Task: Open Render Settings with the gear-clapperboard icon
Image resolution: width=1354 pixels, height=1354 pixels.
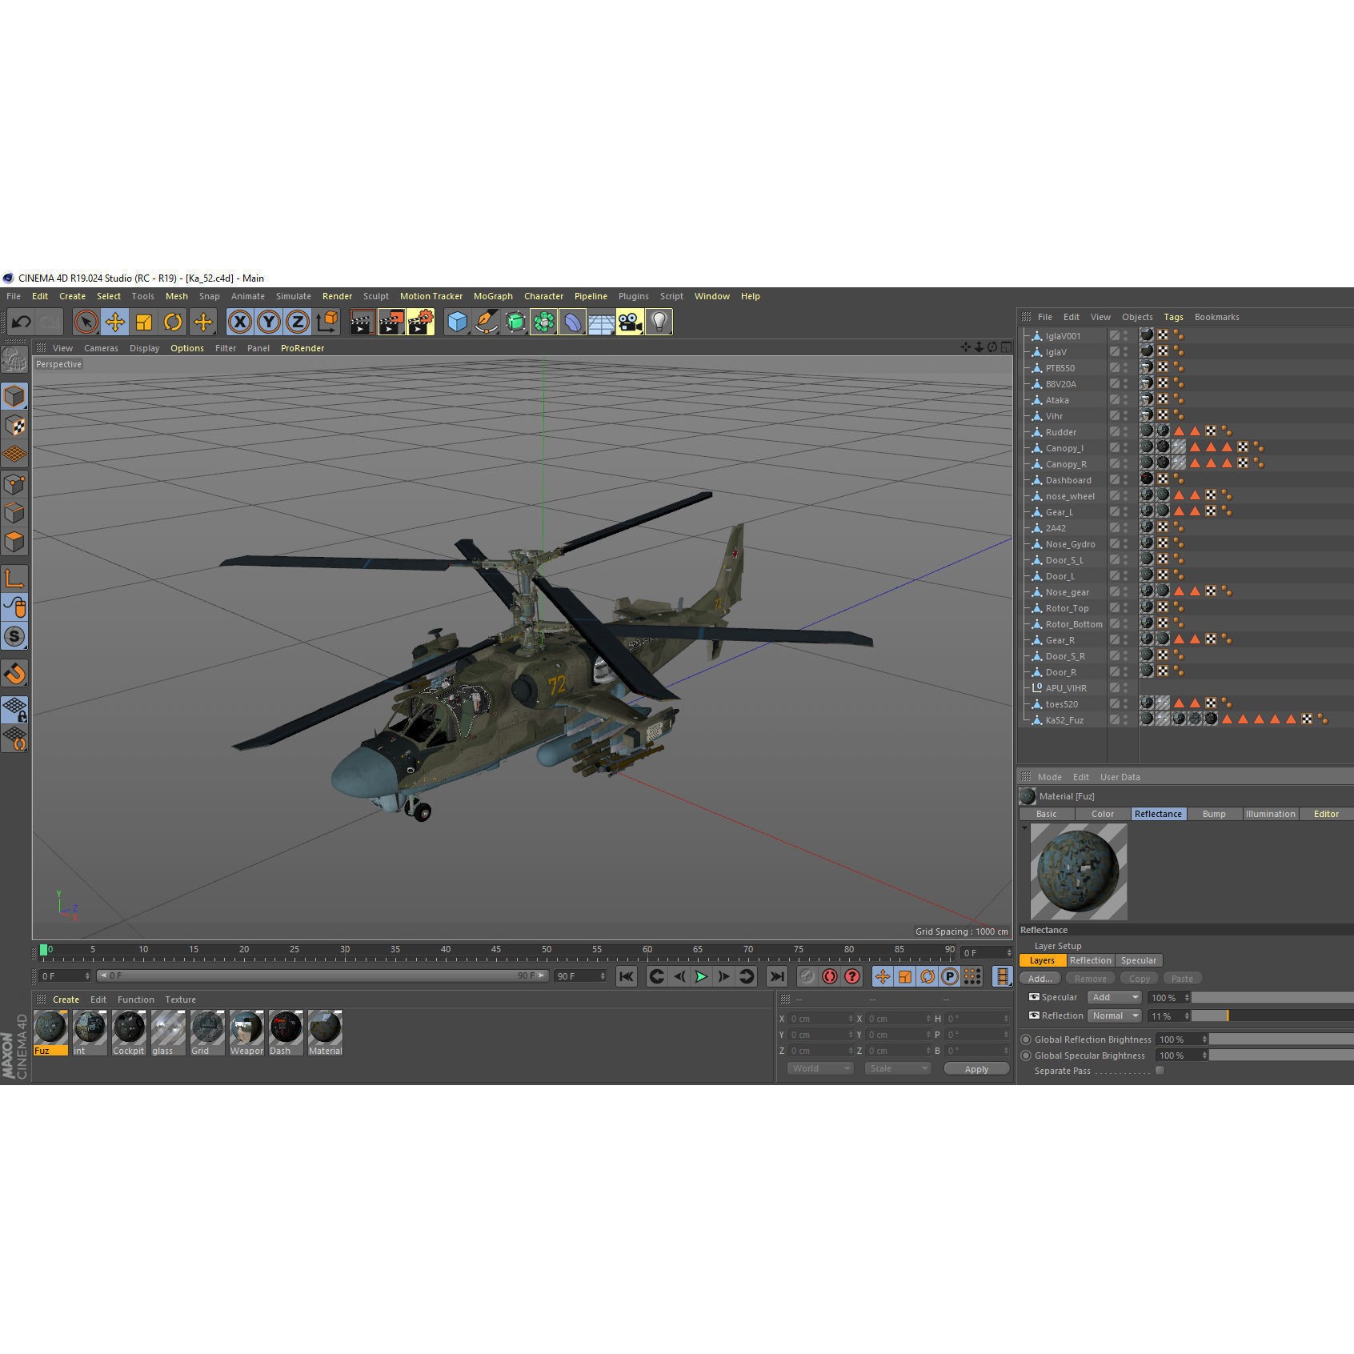Action: [419, 321]
